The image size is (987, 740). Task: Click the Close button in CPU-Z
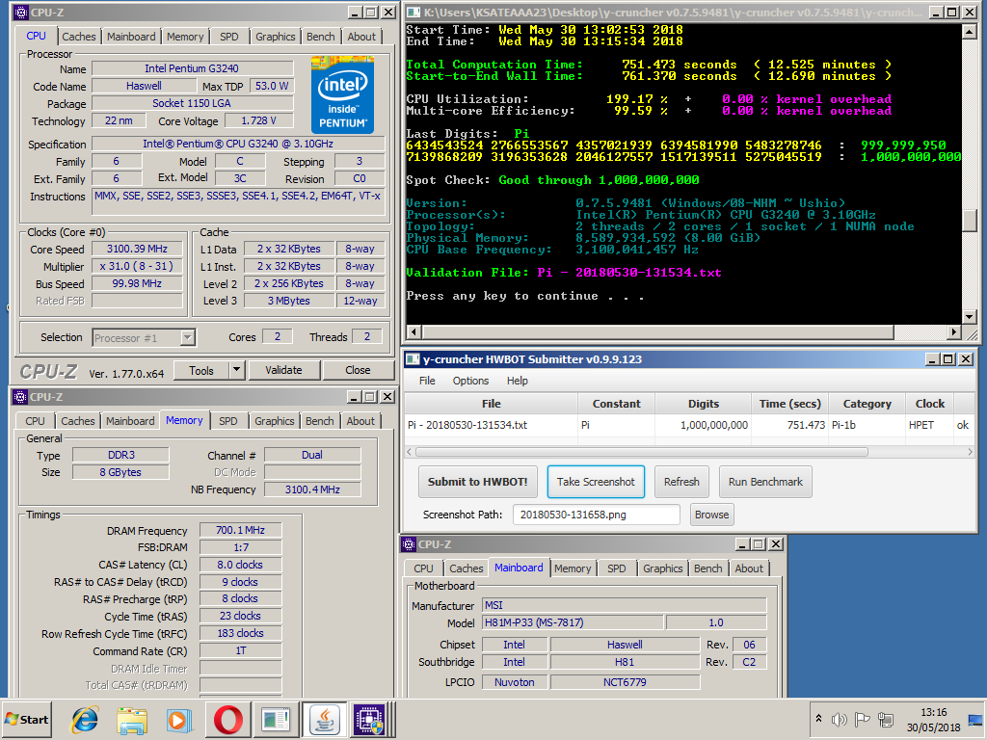click(358, 370)
